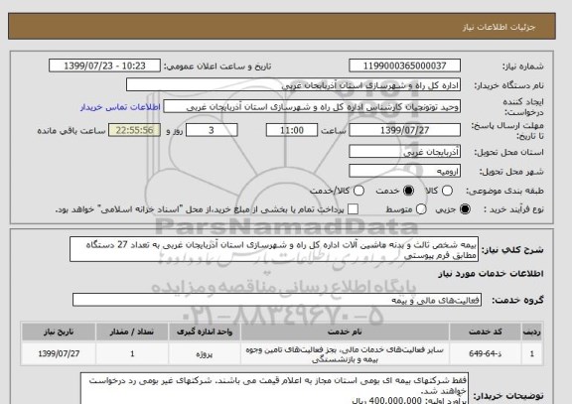Click the deadline time field 11:00
This screenshot has width=572, height=404.
click(292, 130)
